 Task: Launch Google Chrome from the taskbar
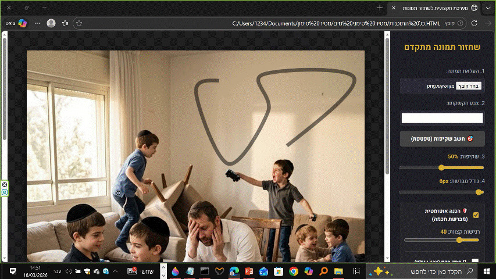pos(294,271)
